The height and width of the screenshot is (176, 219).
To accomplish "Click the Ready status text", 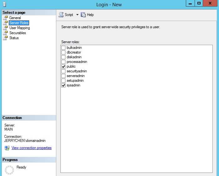I will tap(21, 167).
